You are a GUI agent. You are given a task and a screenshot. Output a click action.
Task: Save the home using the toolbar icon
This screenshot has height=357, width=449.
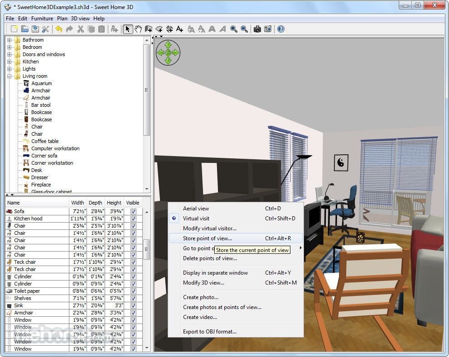click(35, 29)
